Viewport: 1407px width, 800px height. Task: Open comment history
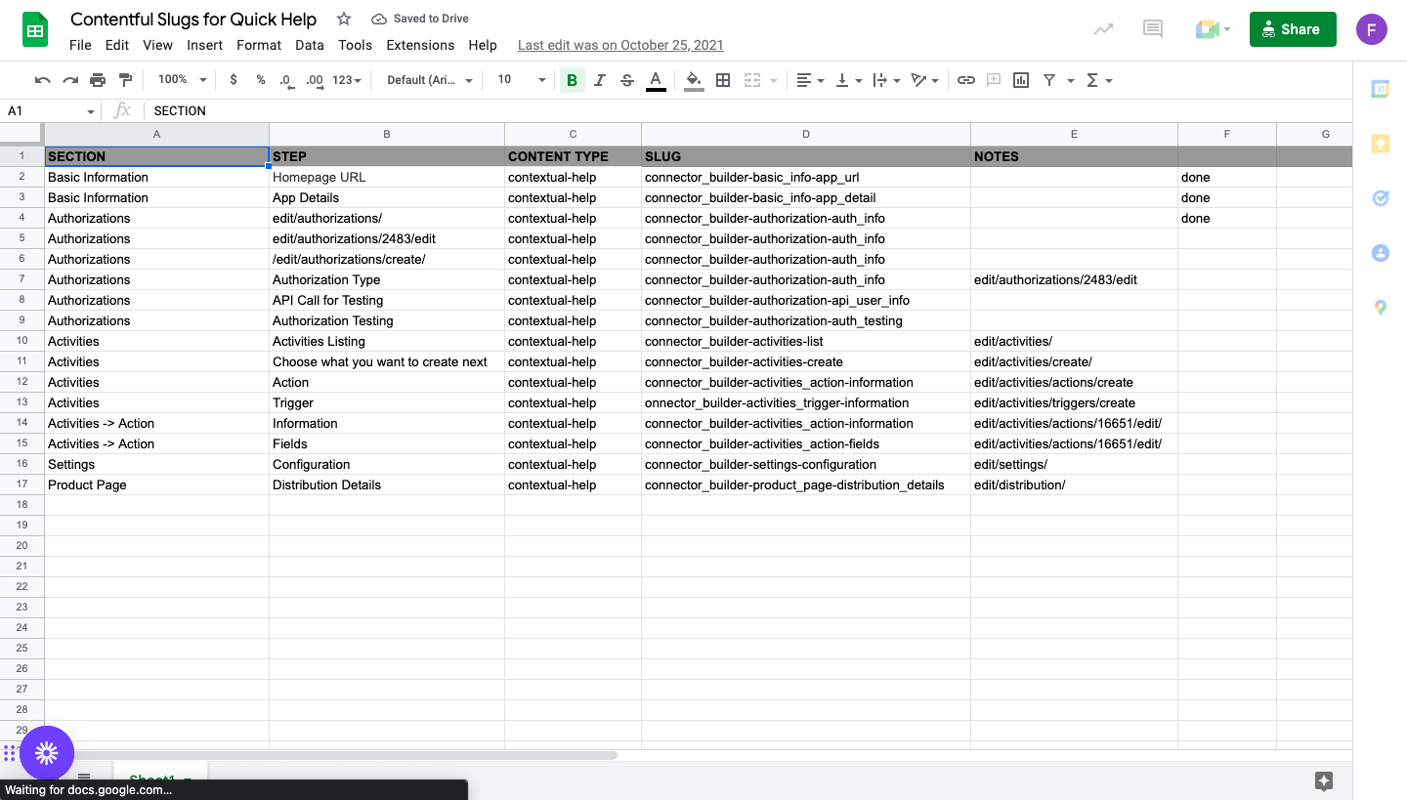[x=1153, y=29]
